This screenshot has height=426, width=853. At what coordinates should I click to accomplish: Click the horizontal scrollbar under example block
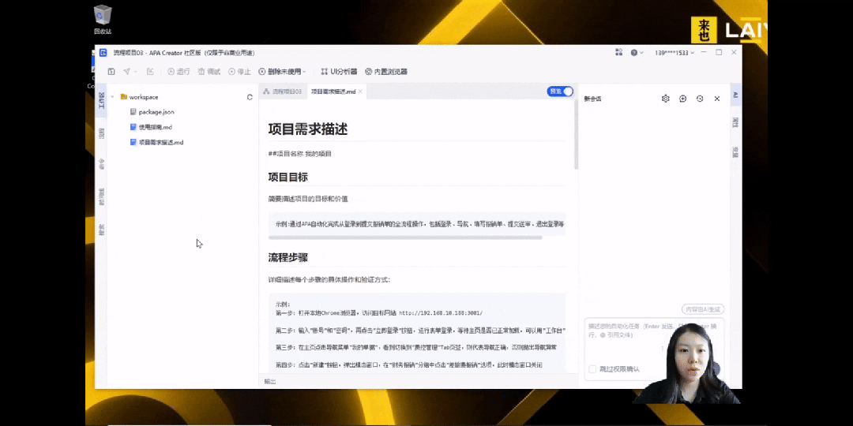[x=405, y=237]
